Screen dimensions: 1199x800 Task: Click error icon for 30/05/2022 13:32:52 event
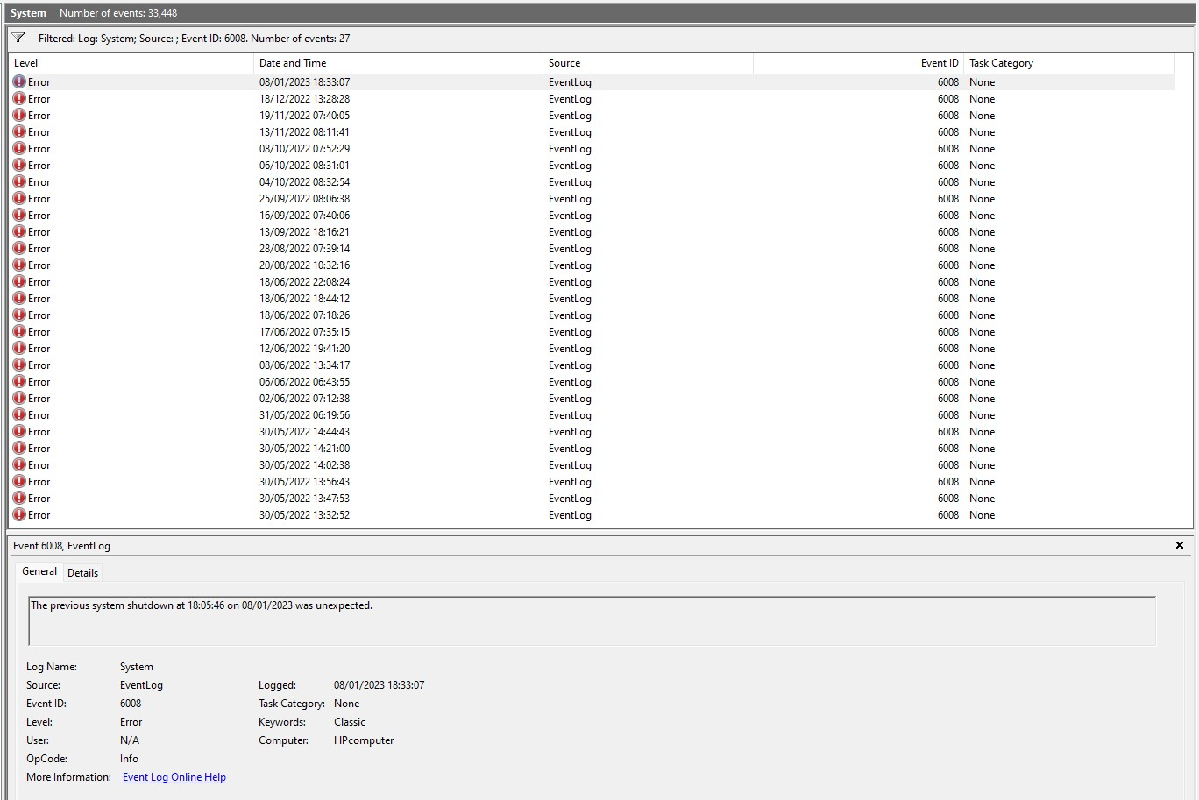click(x=19, y=514)
